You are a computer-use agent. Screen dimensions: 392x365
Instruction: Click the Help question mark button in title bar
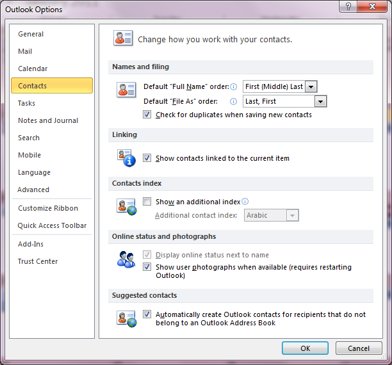(348, 7)
